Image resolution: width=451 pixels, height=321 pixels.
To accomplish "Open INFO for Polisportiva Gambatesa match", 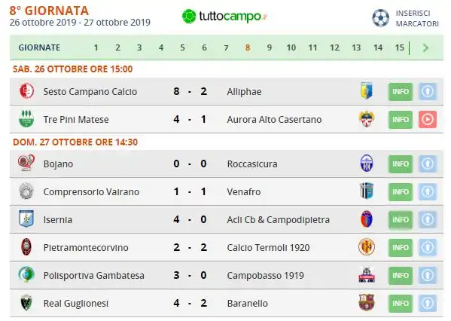I will [x=401, y=276].
